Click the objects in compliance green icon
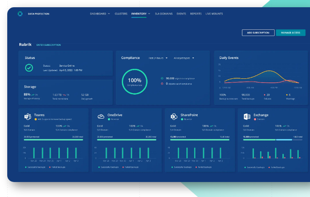The width and height of the screenshot is (310, 197). (162, 78)
